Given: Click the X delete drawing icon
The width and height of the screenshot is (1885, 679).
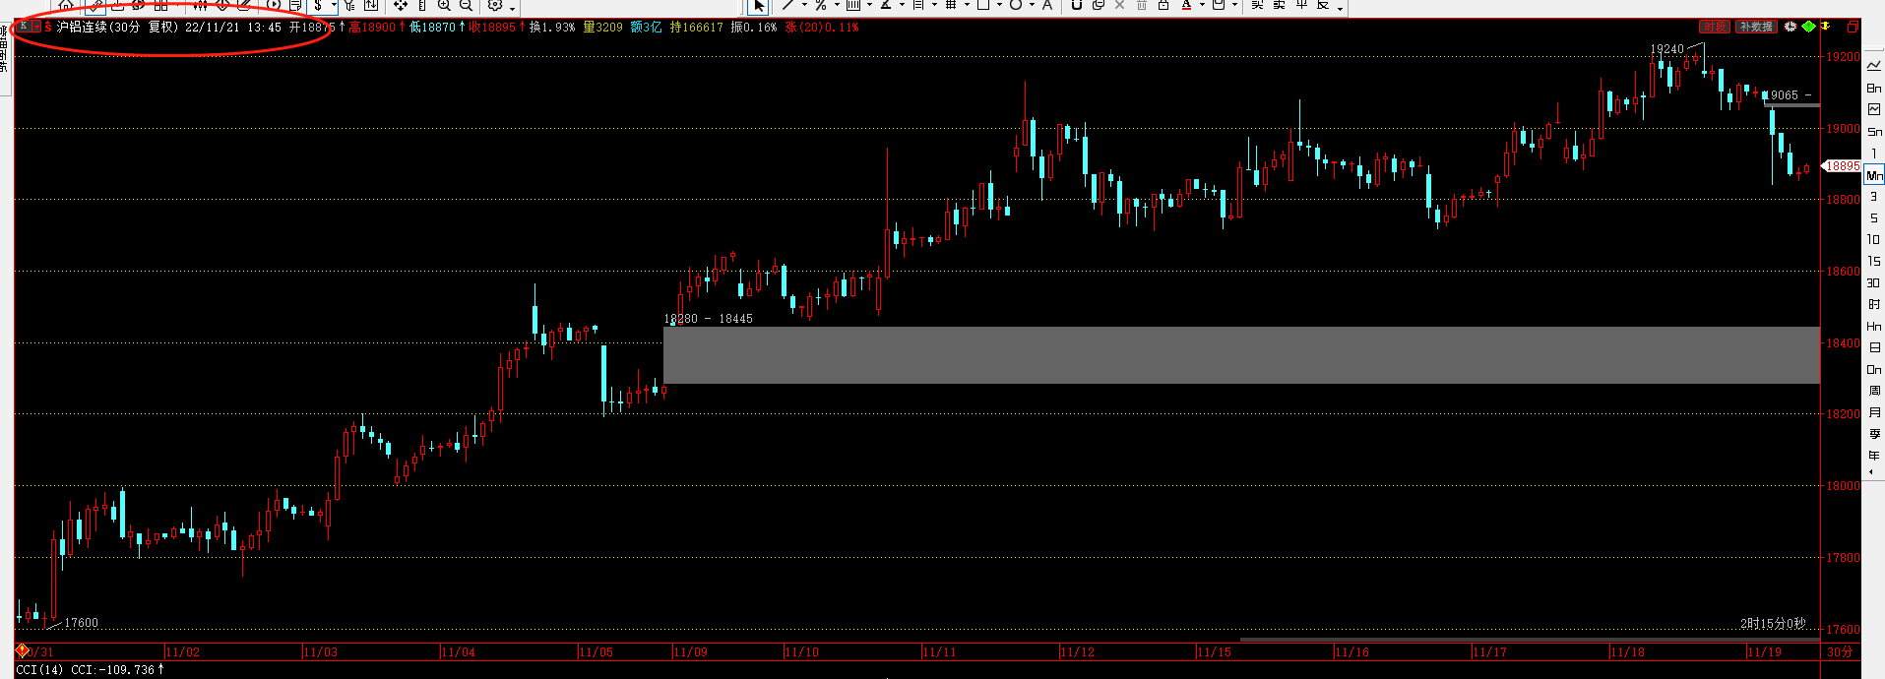Looking at the screenshot, I should [x=1120, y=5].
